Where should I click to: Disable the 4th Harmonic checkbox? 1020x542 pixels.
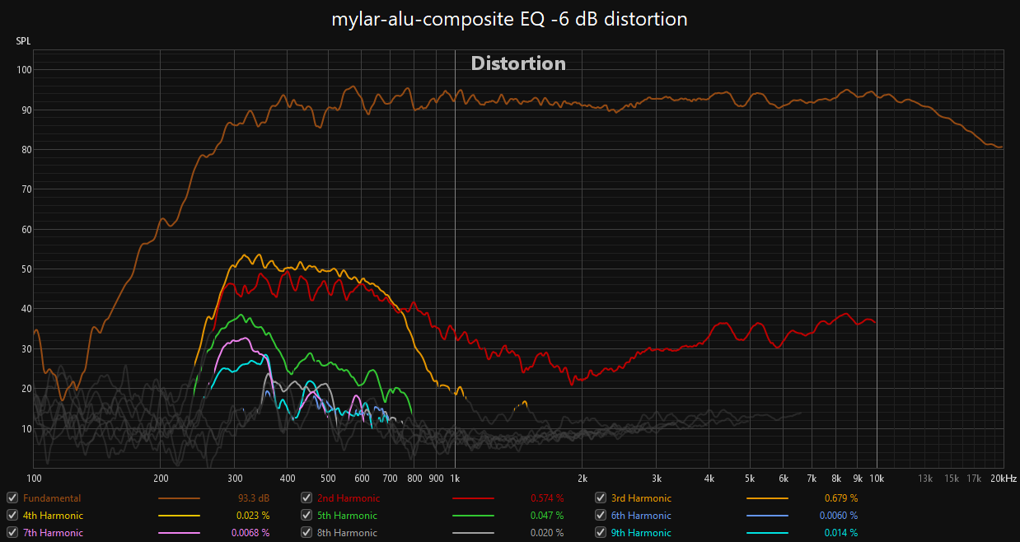point(12,516)
